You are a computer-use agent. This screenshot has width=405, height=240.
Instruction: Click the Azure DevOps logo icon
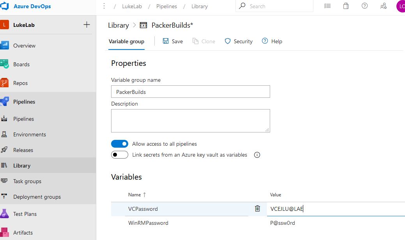click(4, 6)
